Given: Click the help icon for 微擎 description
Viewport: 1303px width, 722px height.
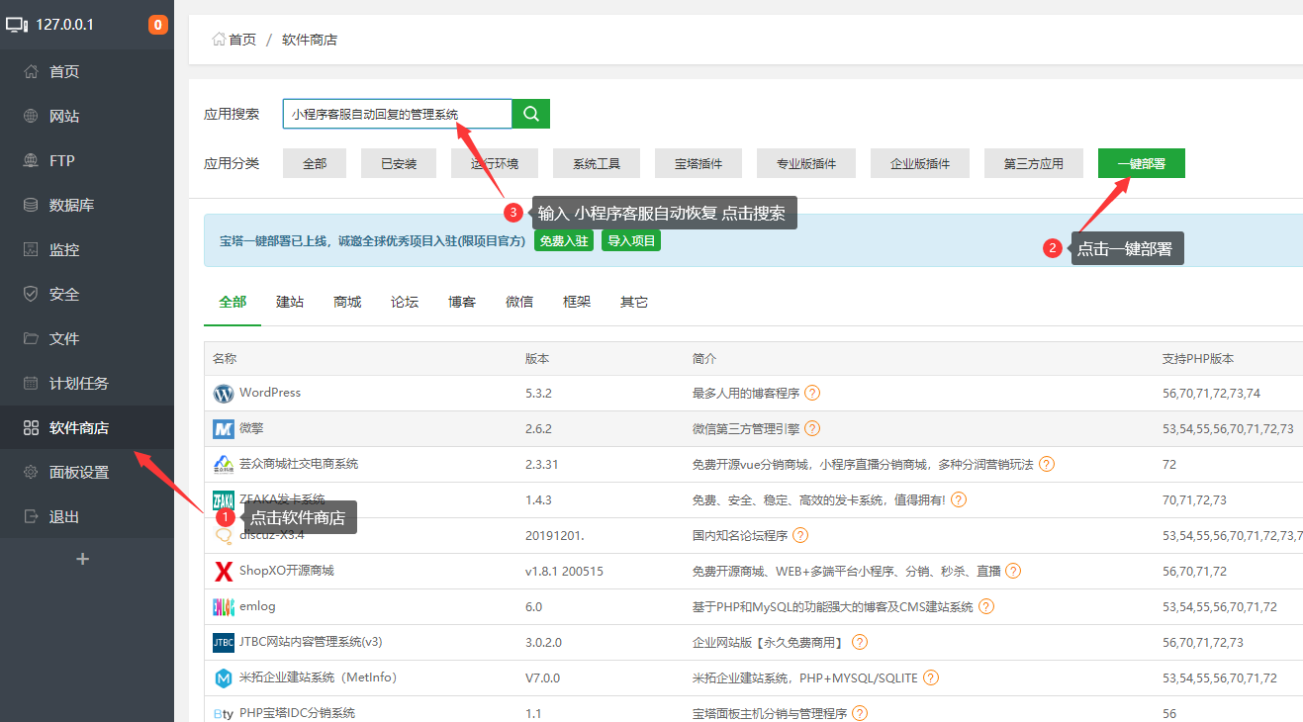Looking at the screenshot, I should tap(812, 428).
